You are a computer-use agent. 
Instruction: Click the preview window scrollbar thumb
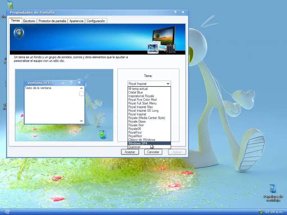82,94
